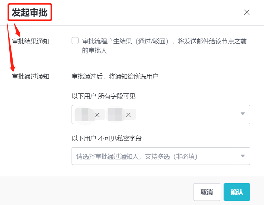Close the 发起审批 dialog with X
Viewport: 264px width, 205px height.
click(x=247, y=12)
